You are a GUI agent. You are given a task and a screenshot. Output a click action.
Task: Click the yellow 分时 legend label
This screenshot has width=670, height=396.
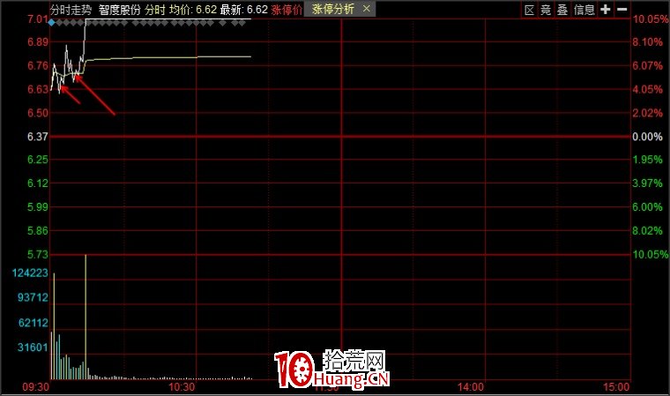coord(154,10)
